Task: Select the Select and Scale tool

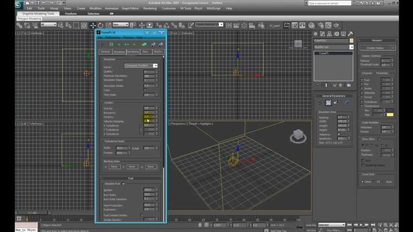Action: [108, 25]
